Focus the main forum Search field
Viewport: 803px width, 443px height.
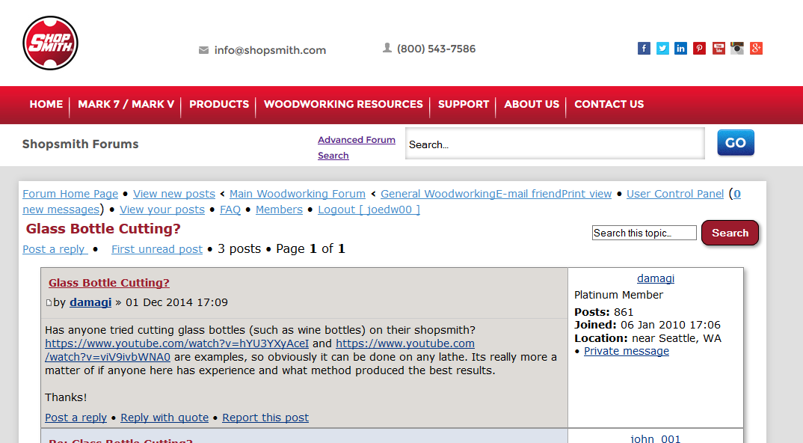[555, 144]
